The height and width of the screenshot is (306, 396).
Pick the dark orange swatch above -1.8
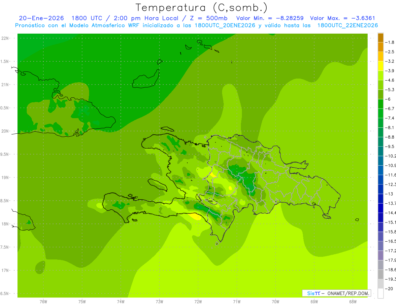pos(380,38)
